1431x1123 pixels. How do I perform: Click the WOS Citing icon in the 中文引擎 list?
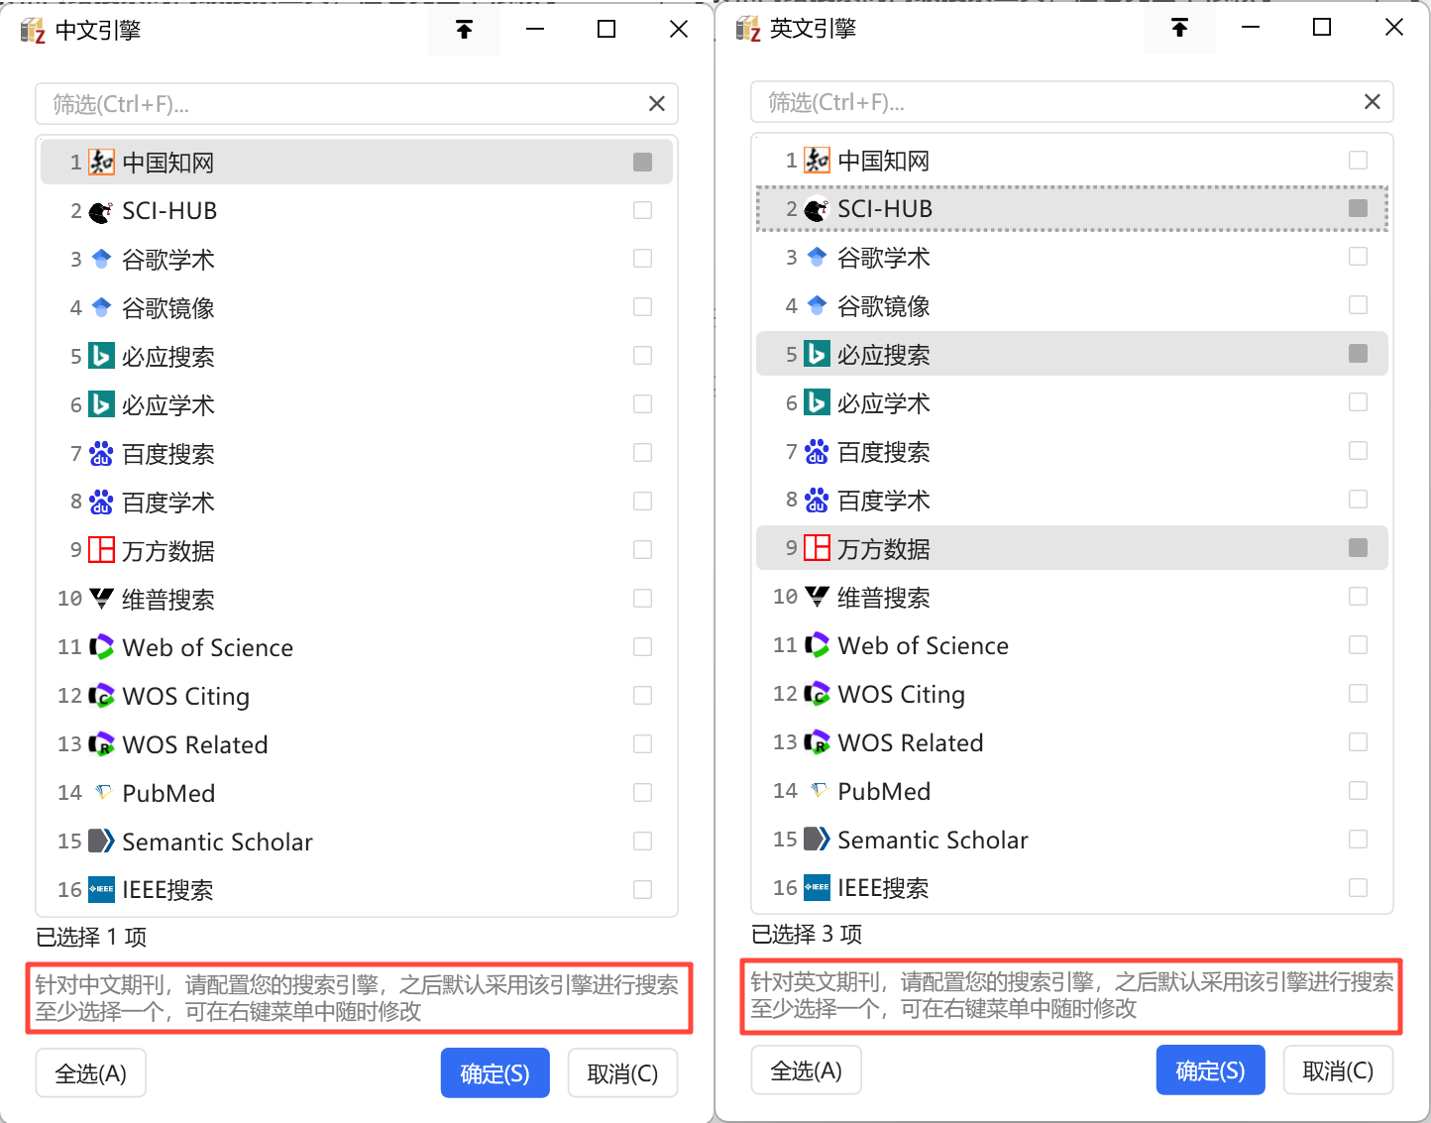[101, 696]
